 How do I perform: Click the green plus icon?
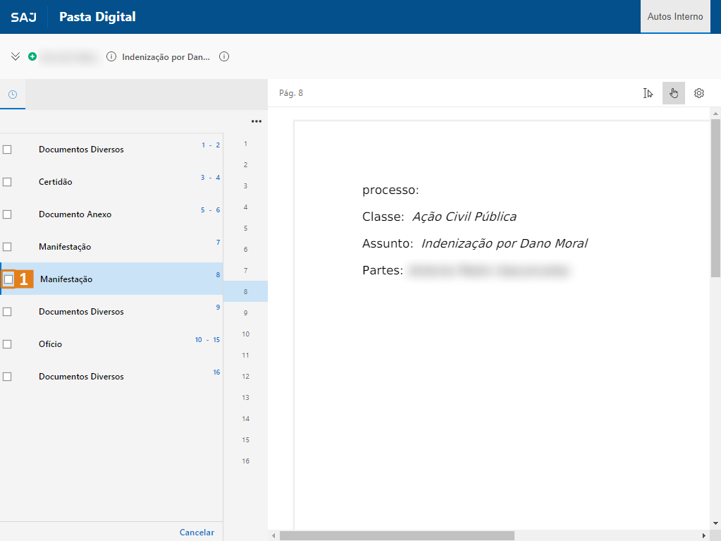tap(32, 56)
